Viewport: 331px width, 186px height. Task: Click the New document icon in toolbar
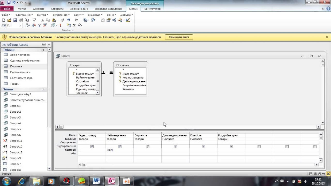[x=4, y=20]
